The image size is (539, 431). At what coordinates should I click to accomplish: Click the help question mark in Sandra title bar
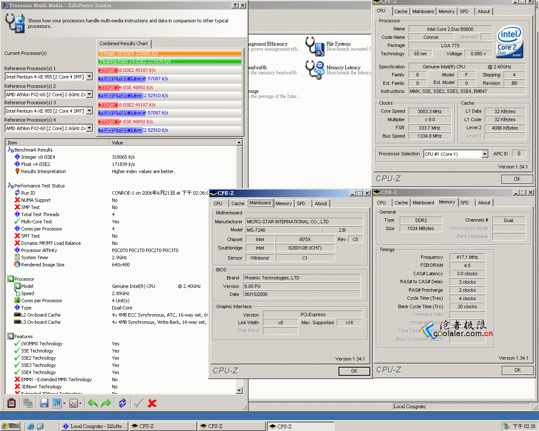tap(235, 5)
